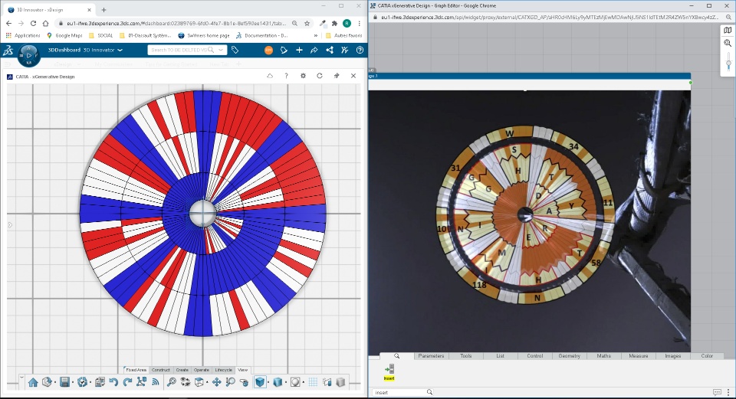Image resolution: width=736 pixels, height=399 pixels.
Task: Open the Fixed Area tab
Action: click(x=136, y=370)
